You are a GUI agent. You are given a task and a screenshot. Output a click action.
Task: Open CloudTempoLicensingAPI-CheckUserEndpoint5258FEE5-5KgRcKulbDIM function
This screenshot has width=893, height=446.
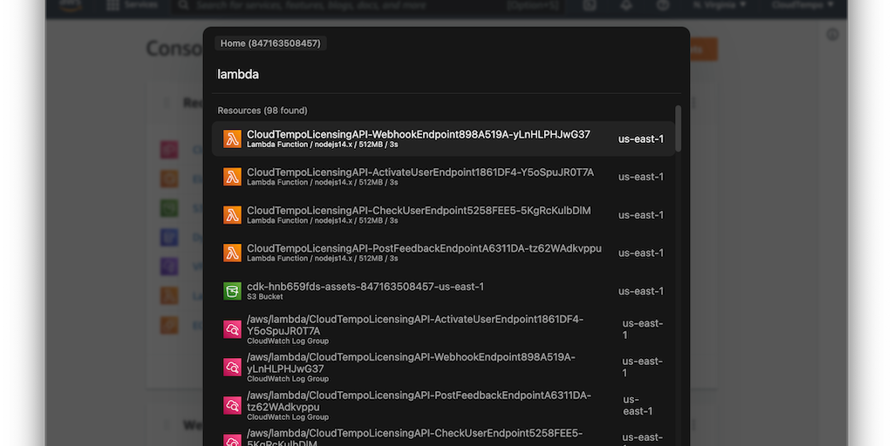tap(419, 211)
